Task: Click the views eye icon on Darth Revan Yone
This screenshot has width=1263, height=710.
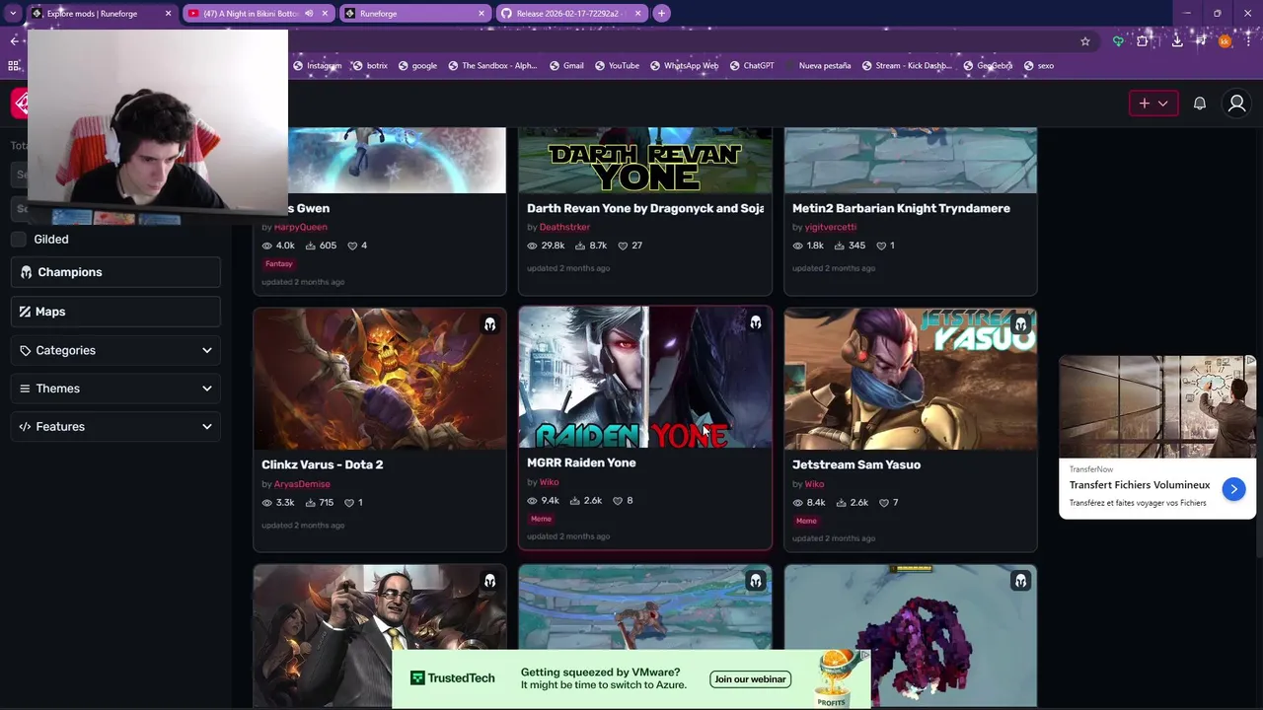Action: point(532,246)
